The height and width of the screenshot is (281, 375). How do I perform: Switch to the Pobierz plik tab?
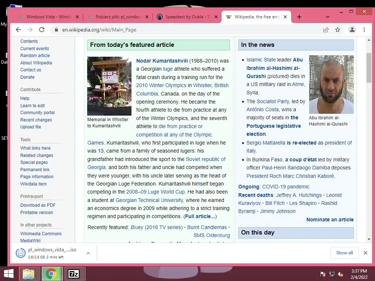pos(118,17)
